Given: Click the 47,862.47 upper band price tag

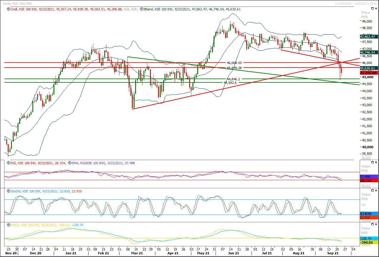Looking at the screenshot, I should (368, 37).
